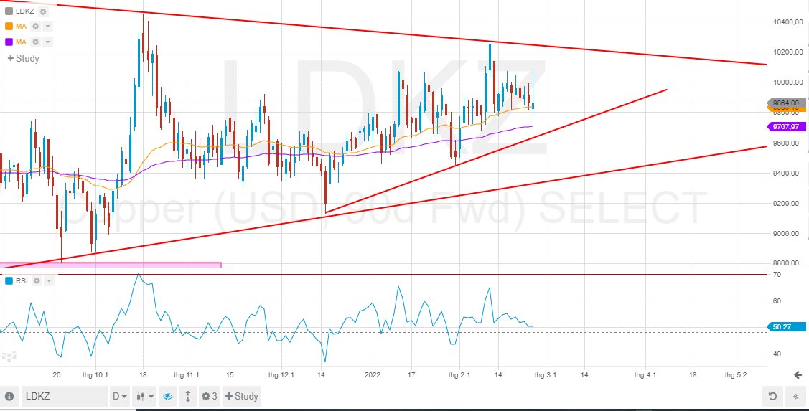Click the RSI legend label
Viewport: 809px width, 411px height.
pos(22,281)
